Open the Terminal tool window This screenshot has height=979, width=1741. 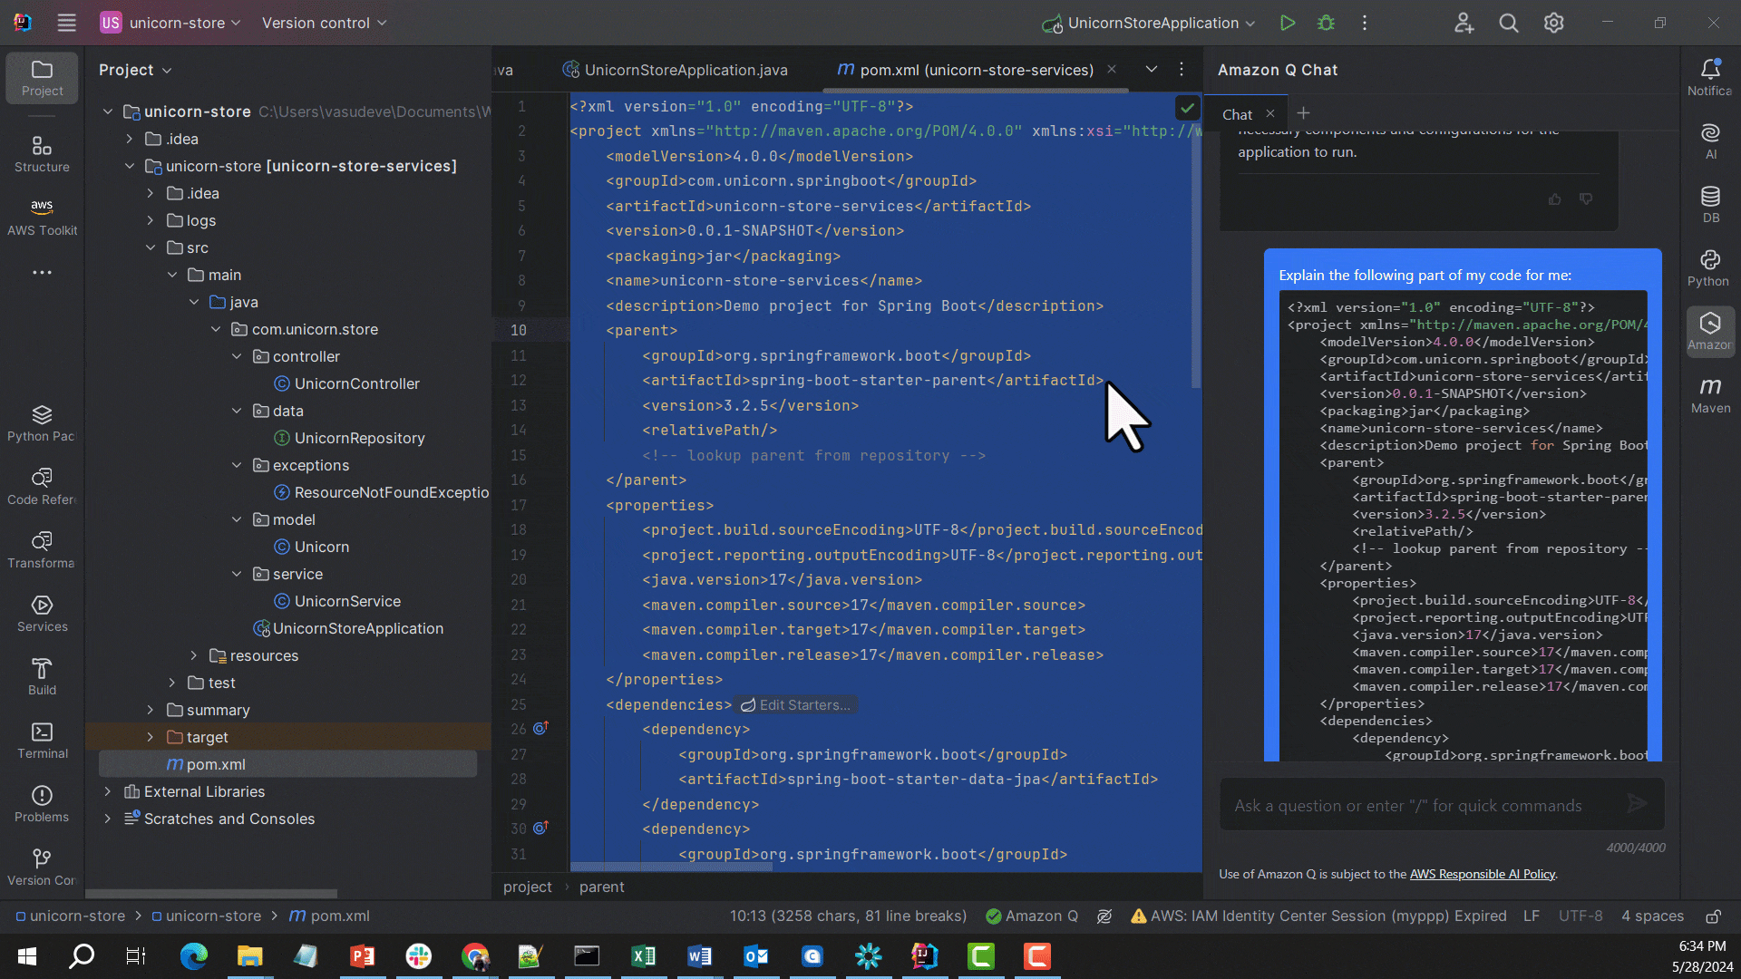point(42,741)
